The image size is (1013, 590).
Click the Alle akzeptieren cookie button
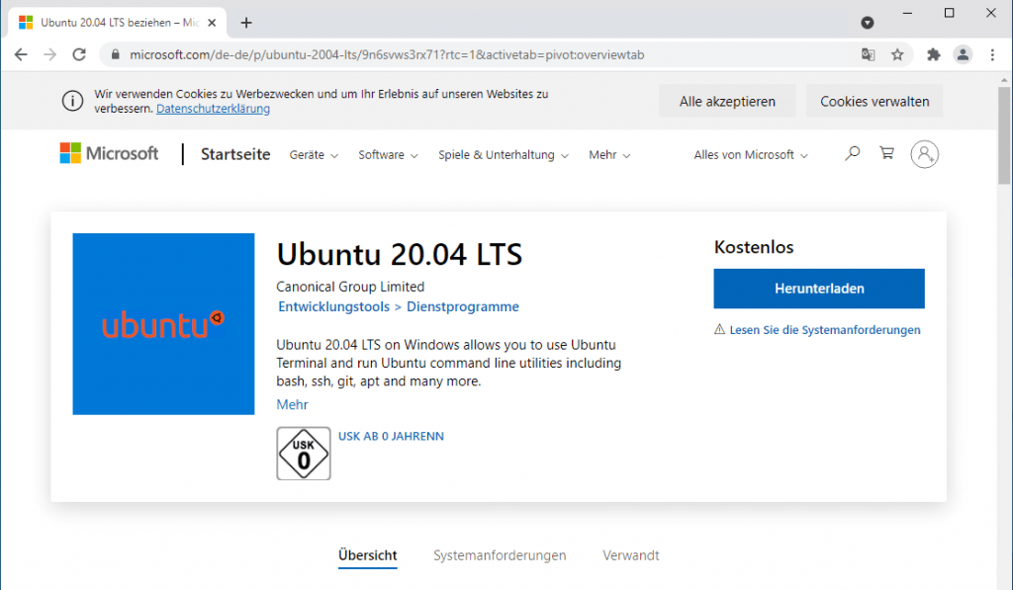(727, 102)
